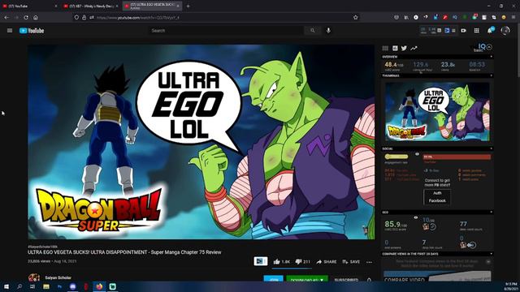This screenshot has height=292, width=520.
Task: Click the vidIQ thumbnail preview image
Action: [x=437, y=112]
